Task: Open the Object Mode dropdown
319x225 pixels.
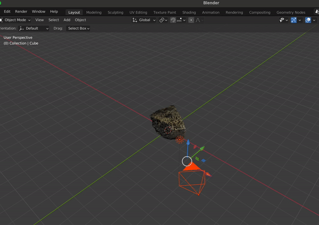Action: (16, 20)
